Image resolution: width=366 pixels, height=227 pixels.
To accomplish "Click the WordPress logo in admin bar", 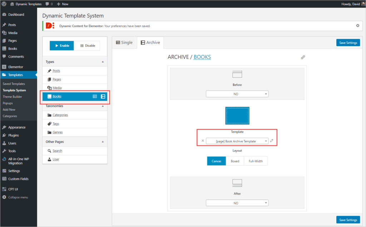I will 4,4.
